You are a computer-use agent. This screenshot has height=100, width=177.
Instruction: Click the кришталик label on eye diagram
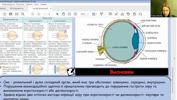154,43
